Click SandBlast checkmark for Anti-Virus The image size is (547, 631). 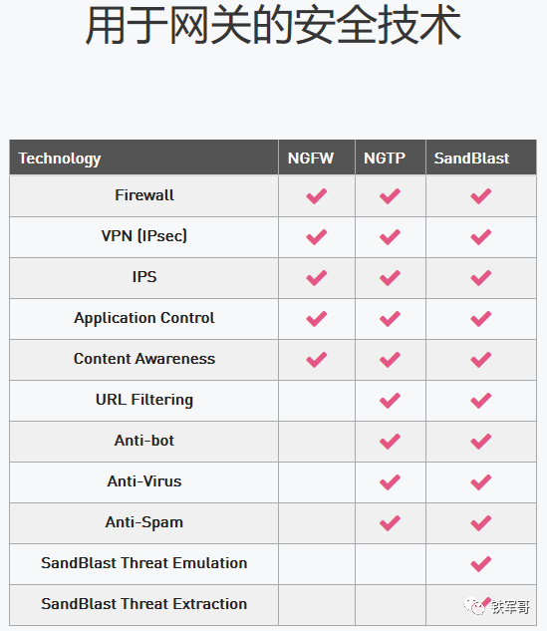tap(481, 482)
